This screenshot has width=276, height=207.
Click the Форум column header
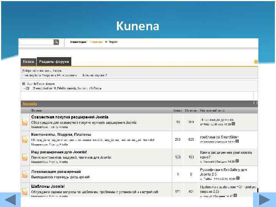(36, 110)
